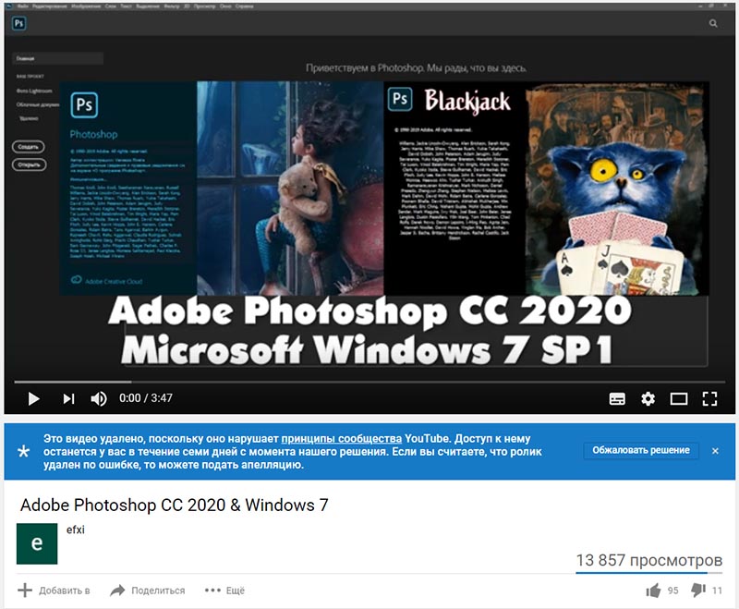Open the 'принципы сообщества' link

(x=341, y=438)
